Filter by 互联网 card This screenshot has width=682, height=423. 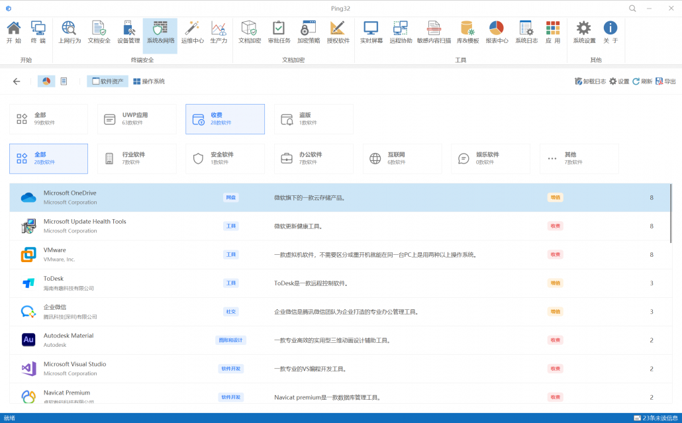click(x=403, y=159)
